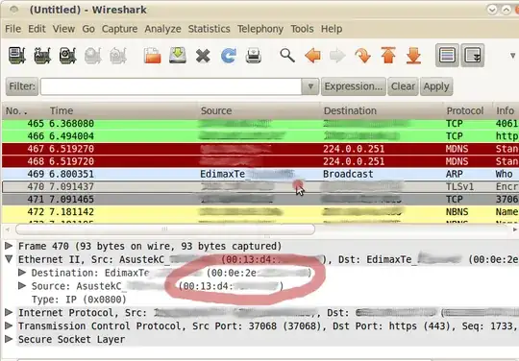Toggle auto scroll in live capture
The height and width of the screenshot is (361, 519).
click(472, 55)
